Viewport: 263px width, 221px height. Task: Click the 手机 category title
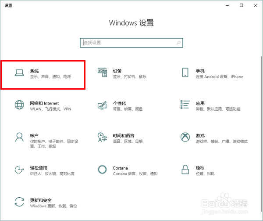(200, 71)
